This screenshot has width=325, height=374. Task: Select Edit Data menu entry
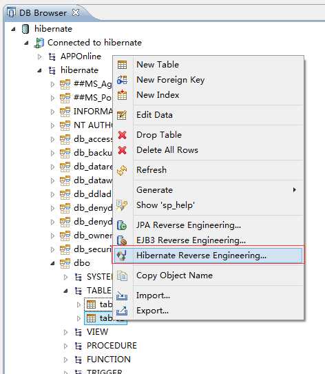pyautogui.click(x=209, y=115)
